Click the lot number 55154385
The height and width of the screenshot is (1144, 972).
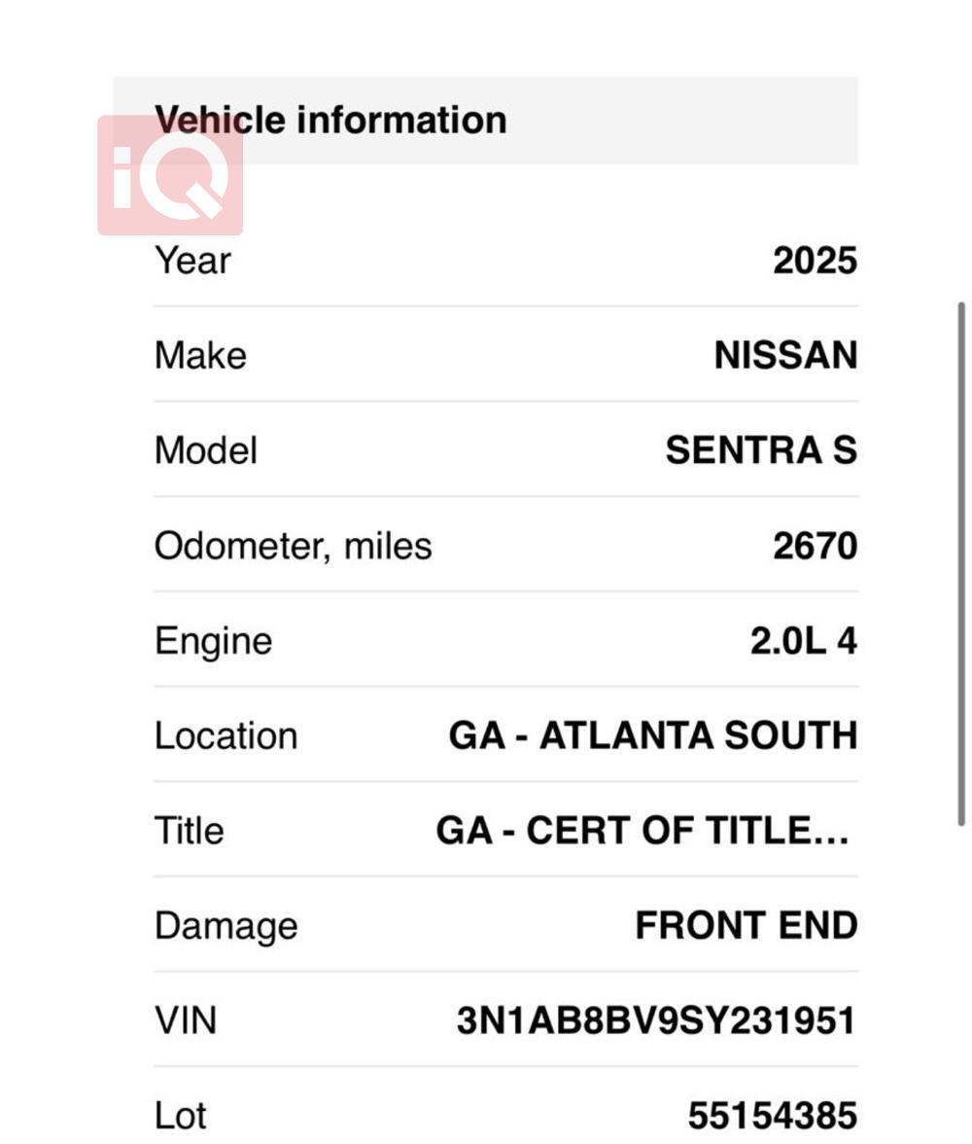[x=772, y=1116]
